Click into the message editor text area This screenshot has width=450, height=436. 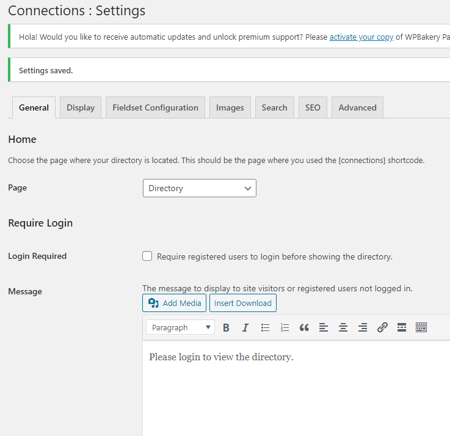tap(296, 388)
